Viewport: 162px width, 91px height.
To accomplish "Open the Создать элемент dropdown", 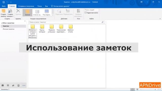I will 10,13.
